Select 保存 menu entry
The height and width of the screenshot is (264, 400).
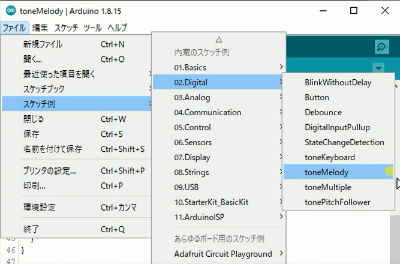click(x=77, y=134)
